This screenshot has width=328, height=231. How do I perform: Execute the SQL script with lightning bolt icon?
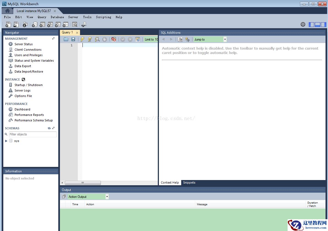click(x=82, y=39)
